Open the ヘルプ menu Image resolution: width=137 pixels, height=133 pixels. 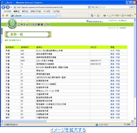click(x=56, y=11)
